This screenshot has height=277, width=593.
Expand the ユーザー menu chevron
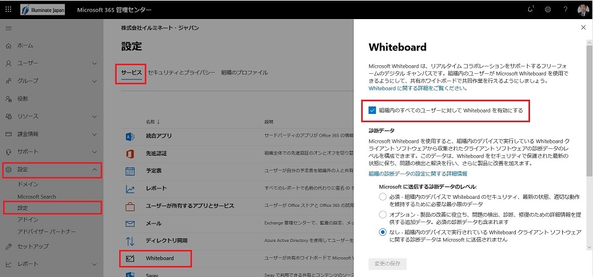pos(94,63)
